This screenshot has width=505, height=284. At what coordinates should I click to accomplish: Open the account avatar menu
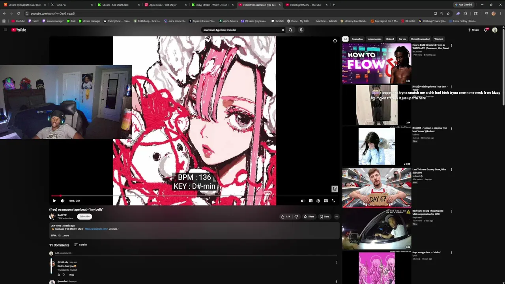[x=495, y=30]
